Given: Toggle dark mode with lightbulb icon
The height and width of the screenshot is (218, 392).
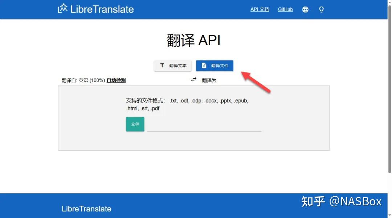Looking at the screenshot, I should tap(321, 9).
